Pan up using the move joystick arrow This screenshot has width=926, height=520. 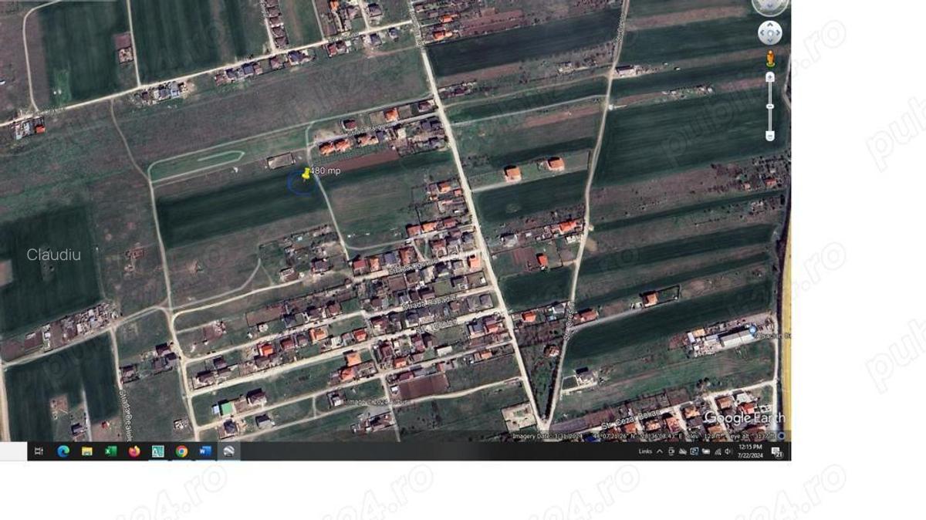[769, 25]
